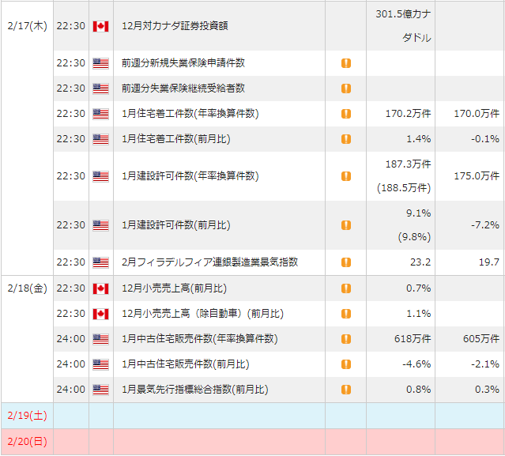This screenshot has width=505, height=456.
Task: Click the 19.7 forecast value
Action: coord(489,262)
